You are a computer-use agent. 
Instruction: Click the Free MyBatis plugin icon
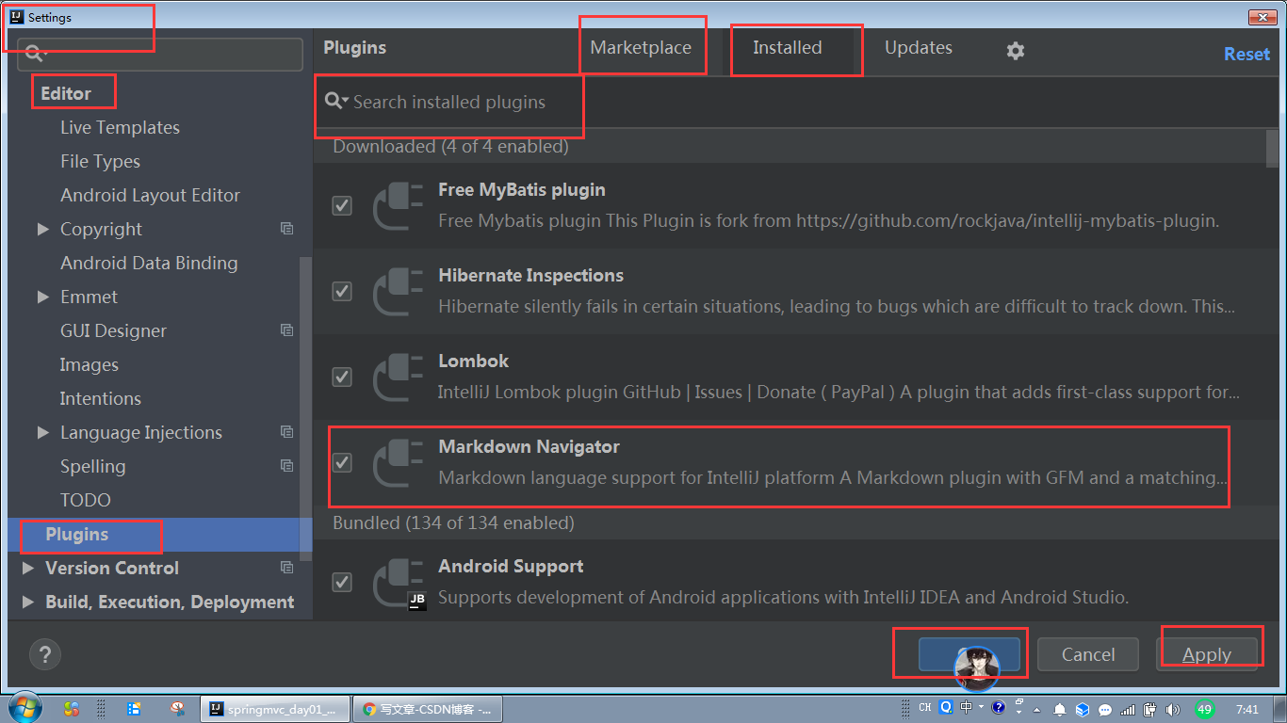click(397, 205)
